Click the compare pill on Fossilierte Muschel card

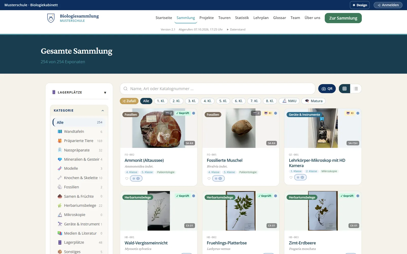(218, 179)
